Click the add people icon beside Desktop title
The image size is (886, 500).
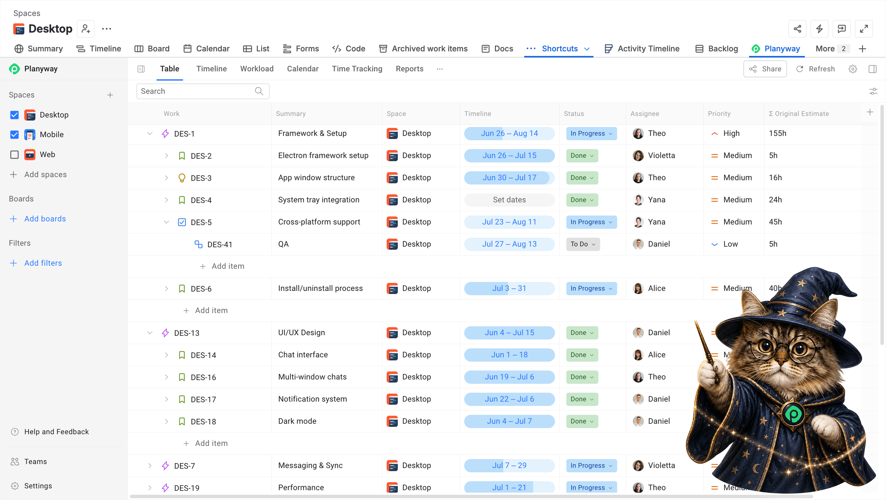click(86, 29)
